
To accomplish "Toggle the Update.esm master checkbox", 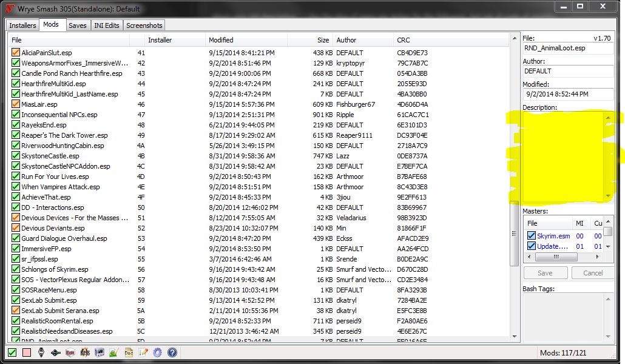I will [532, 246].
